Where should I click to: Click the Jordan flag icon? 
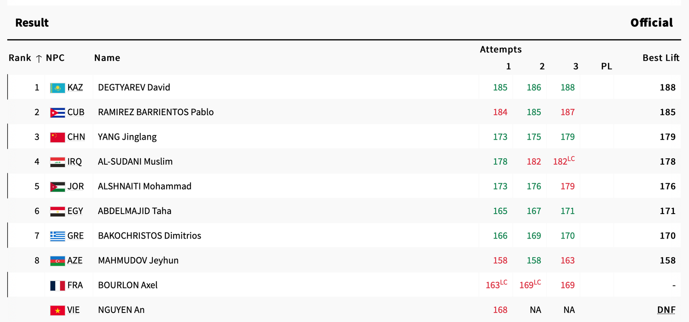[57, 187]
